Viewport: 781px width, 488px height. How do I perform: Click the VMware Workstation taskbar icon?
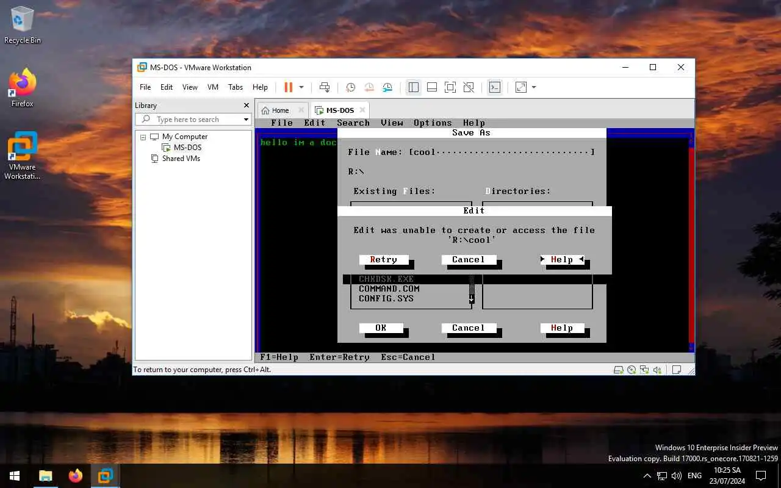106,476
